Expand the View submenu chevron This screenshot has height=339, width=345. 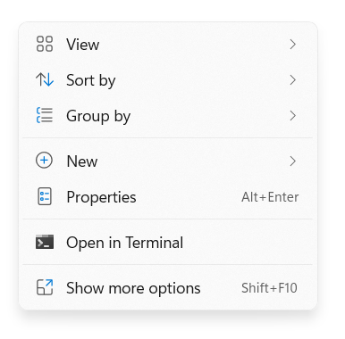[x=293, y=45]
